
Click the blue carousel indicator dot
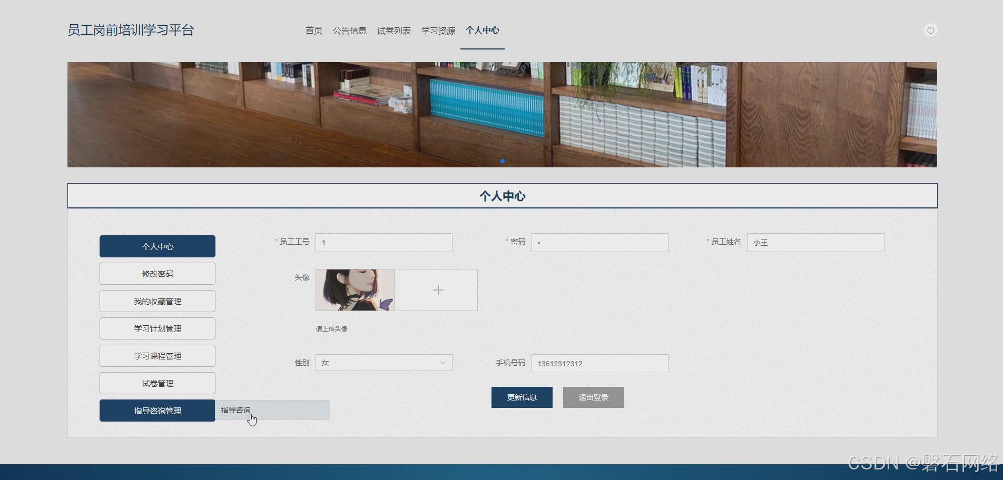click(503, 161)
